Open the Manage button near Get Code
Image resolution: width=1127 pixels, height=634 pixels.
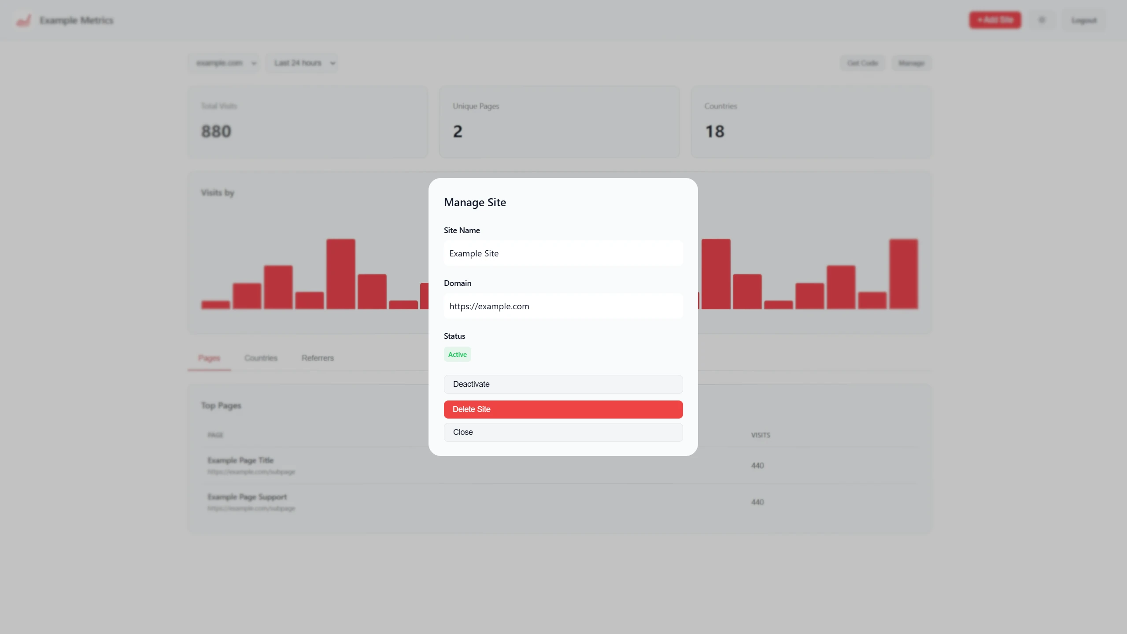[911, 63]
